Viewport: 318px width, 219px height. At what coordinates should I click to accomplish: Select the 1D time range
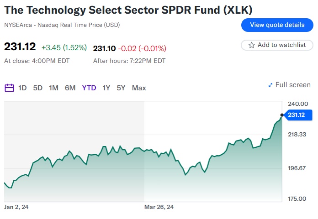[22, 88]
